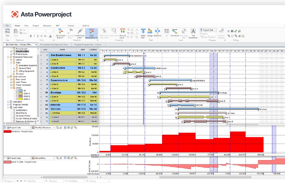Open the Monthly Valuations dropdown
This screenshot has height=183, width=285.
coord(54,128)
